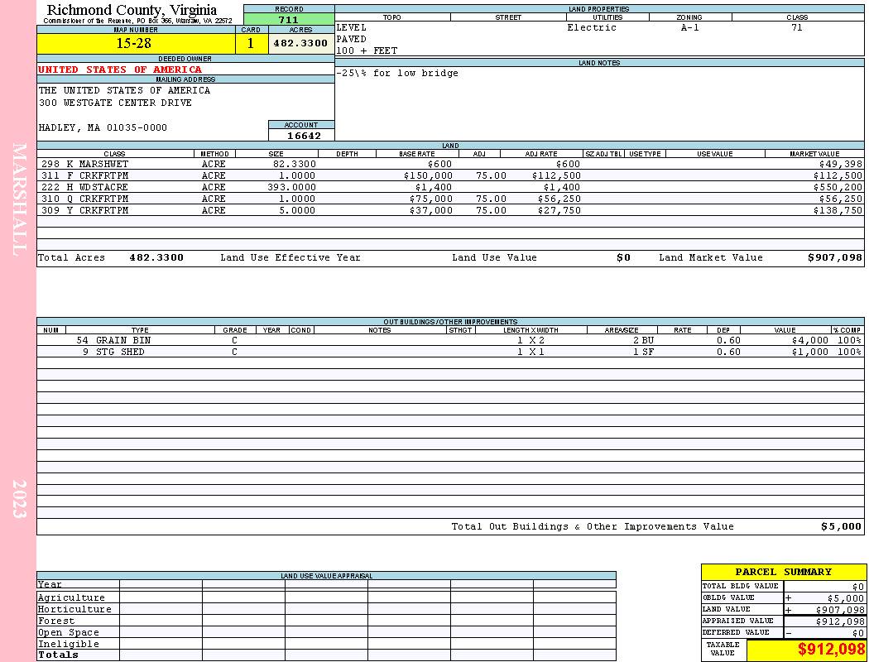
Task: Click outbuilding value $4,000
Action: 809,340
